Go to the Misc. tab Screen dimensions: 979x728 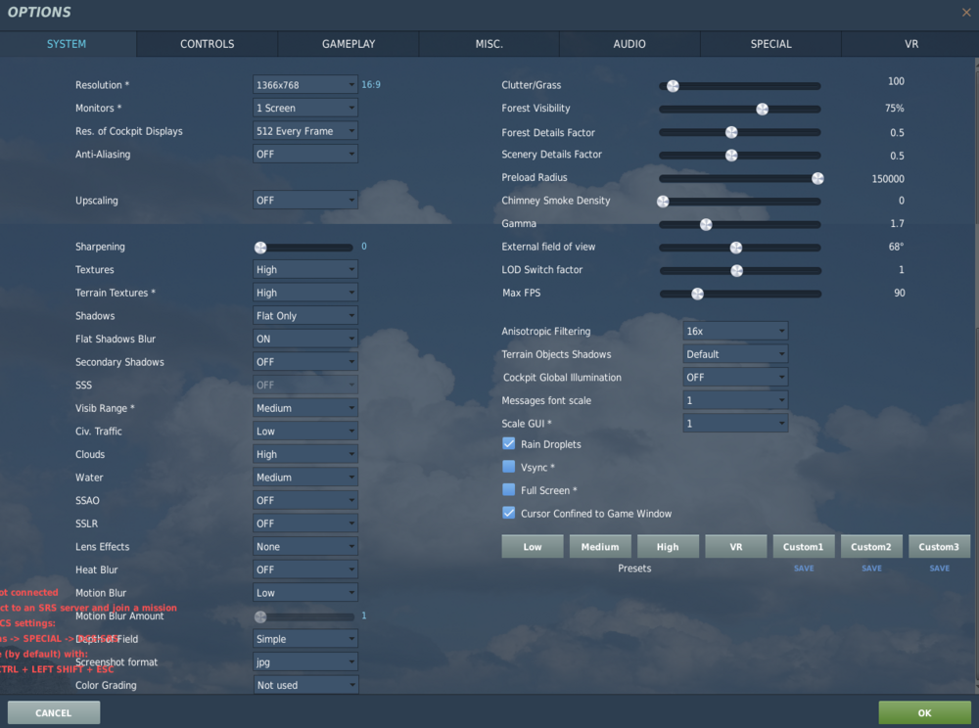click(489, 44)
